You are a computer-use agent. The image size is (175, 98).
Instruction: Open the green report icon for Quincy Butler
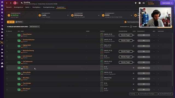(19, 73)
